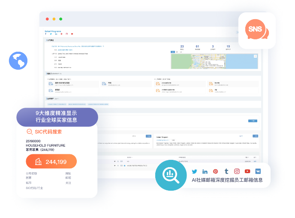This screenshot has height=218, width=295.
Task: Click the 19 statistic in the overview
Action: [x=228, y=47]
